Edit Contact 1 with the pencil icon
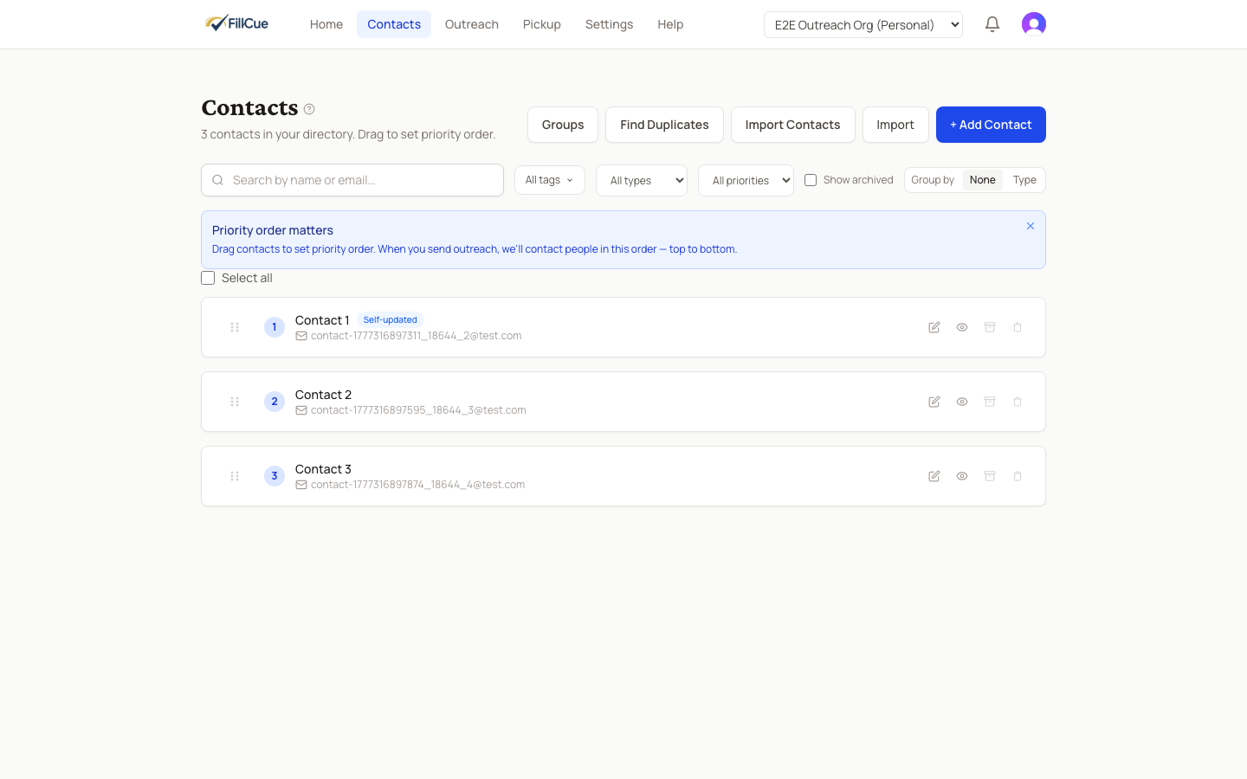 pyautogui.click(x=934, y=327)
